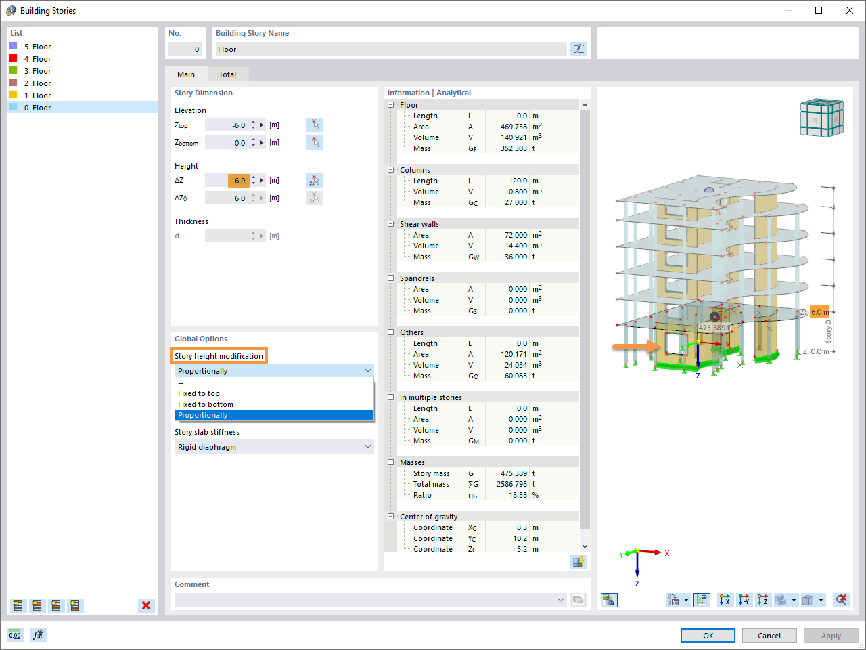
Task: Click the Ztop elevation input field
Action: pyautogui.click(x=227, y=125)
